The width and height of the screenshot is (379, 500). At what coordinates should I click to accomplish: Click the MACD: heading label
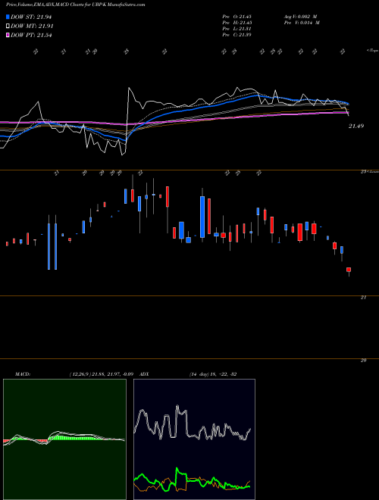23,374
